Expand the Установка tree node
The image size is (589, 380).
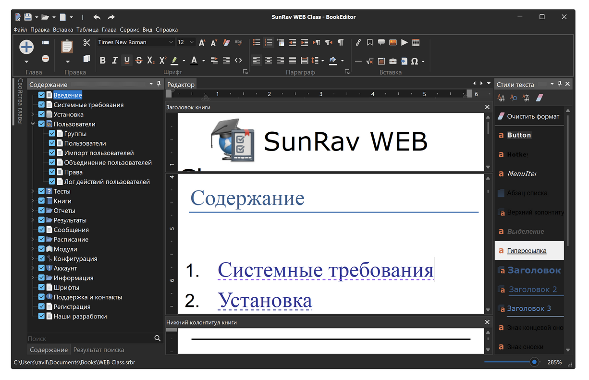pyautogui.click(x=33, y=114)
